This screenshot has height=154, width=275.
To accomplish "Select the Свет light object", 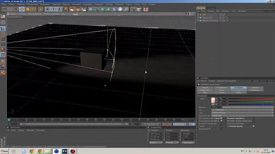I will (x=205, y=15).
